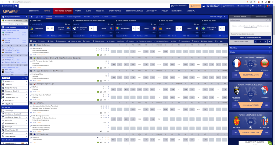The width and height of the screenshot is (275, 145).
Task: Pin the E.C. Pinheiros Sky São Paulo match
Action: (31, 61)
